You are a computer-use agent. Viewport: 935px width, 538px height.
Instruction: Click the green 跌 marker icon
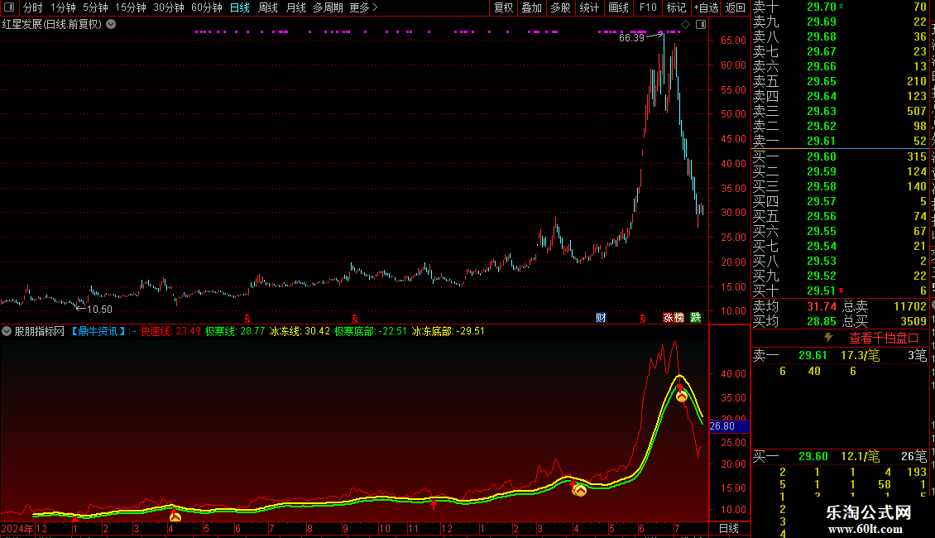coord(696,317)
